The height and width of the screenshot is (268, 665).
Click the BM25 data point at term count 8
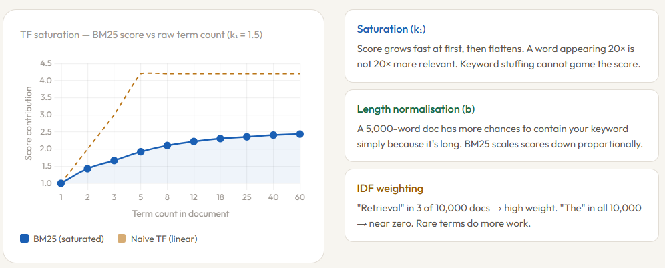click(x=168, y=145)
